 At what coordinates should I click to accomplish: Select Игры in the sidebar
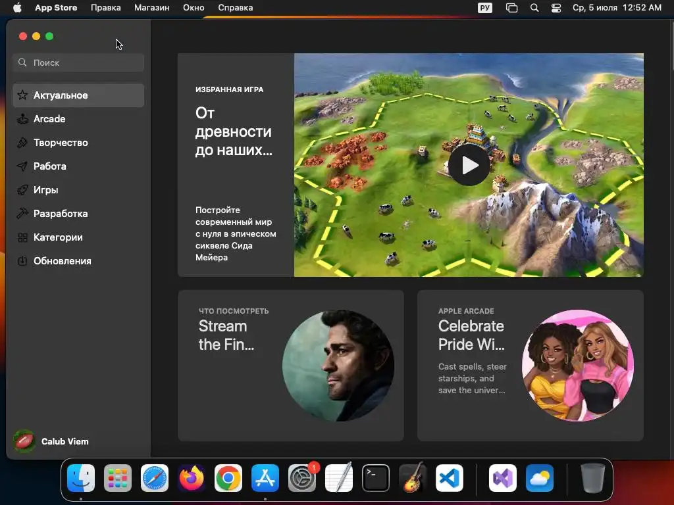78,190
